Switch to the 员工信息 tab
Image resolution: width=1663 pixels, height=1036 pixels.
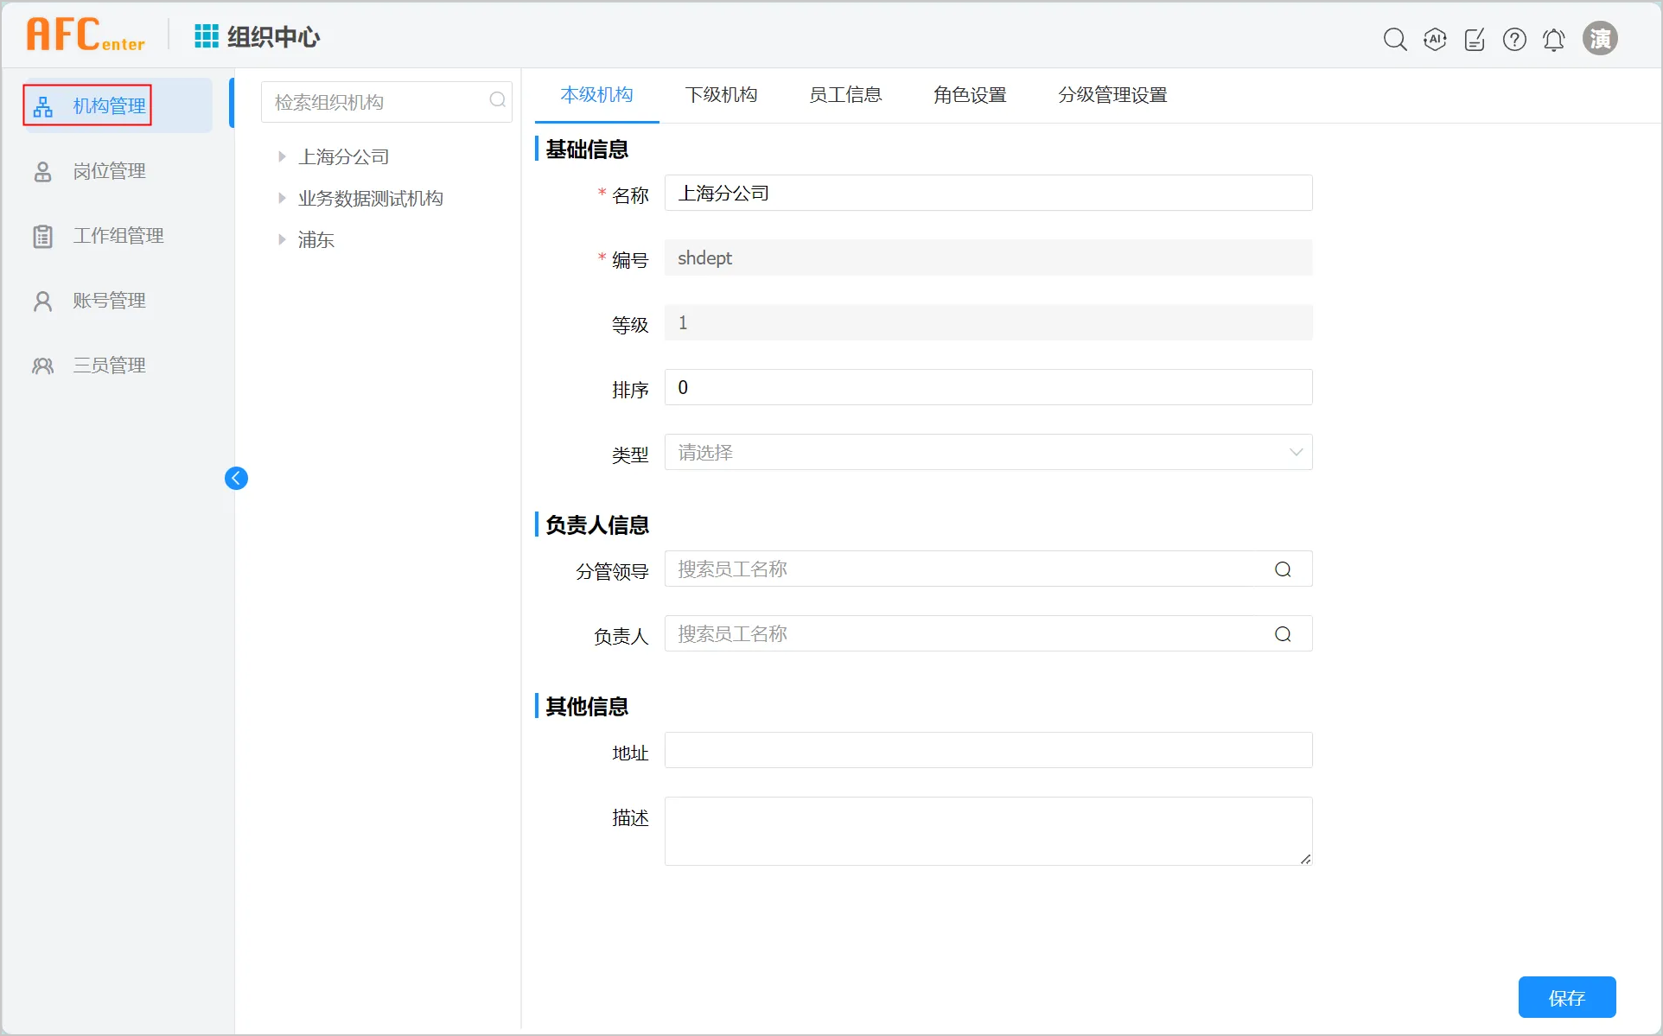tap(844, 94)
